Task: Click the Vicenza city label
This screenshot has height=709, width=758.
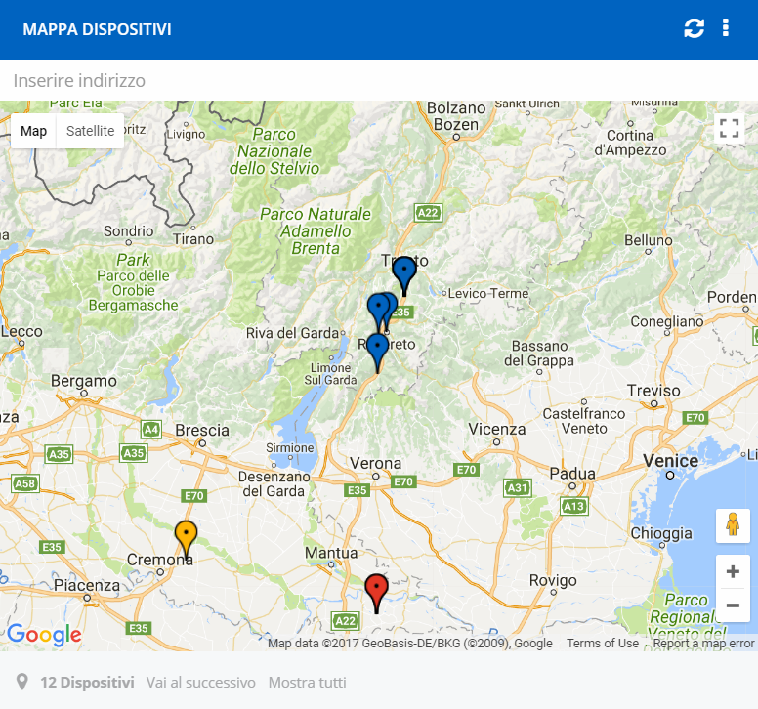Action: (x=497, y=429)
